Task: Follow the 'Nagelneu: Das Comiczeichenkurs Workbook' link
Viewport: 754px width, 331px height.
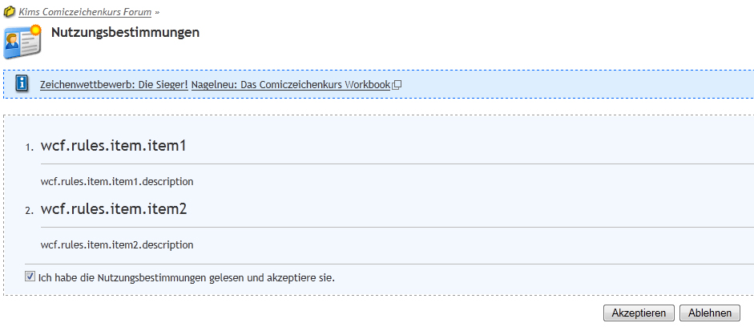Action: pos(290,84)
